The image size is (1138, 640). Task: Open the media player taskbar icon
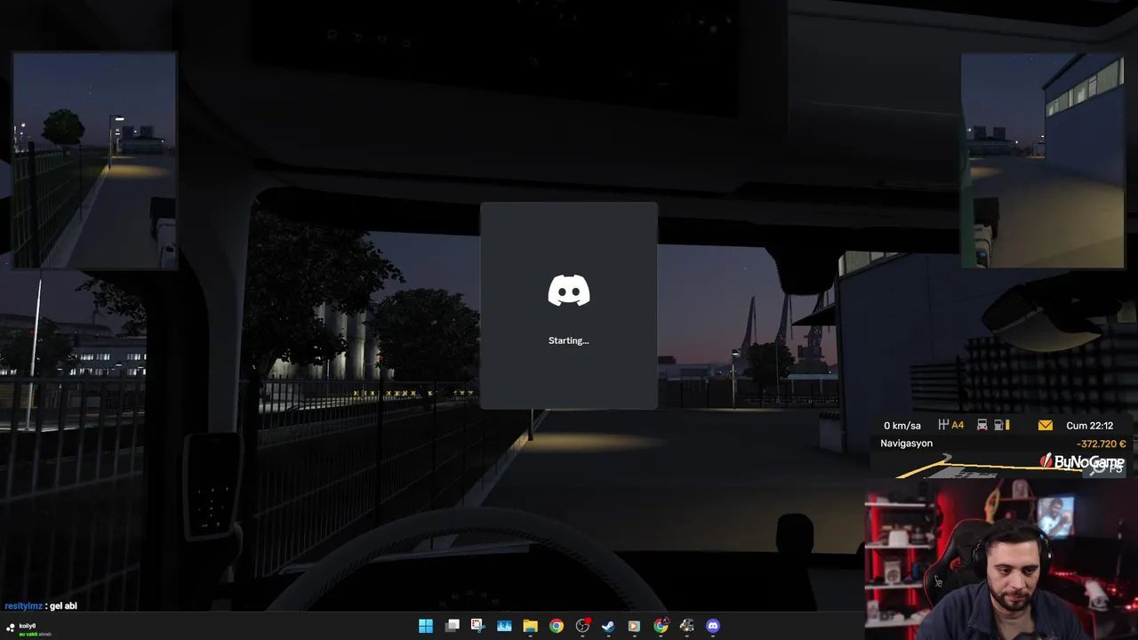[634, 626]
